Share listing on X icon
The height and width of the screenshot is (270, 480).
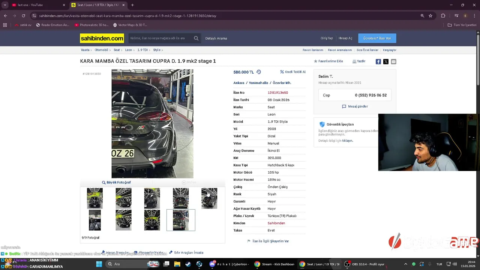coord(386,61)
